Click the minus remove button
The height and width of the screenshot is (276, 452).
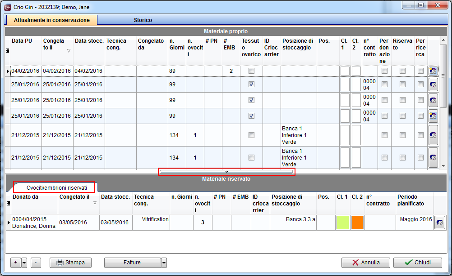[36, 263]
